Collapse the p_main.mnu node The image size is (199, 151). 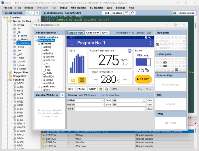pos(39,87)
